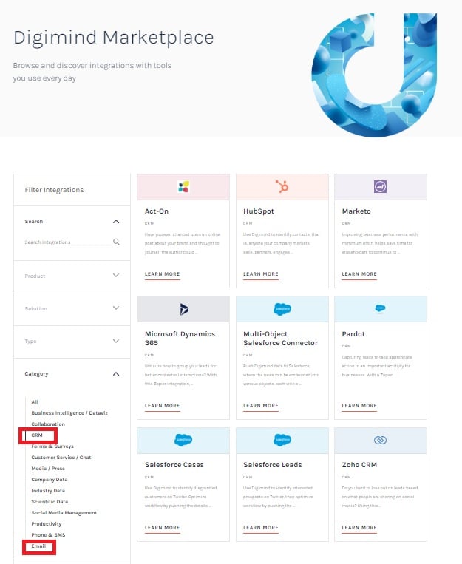This screenshot has height=564, width=462.
Task: Select the Phone & SMS category
Action: tap(48, 535)
